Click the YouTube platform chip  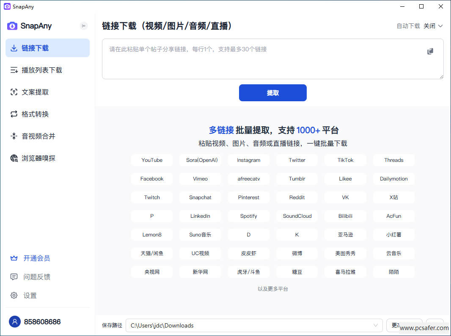pos(152,160)
